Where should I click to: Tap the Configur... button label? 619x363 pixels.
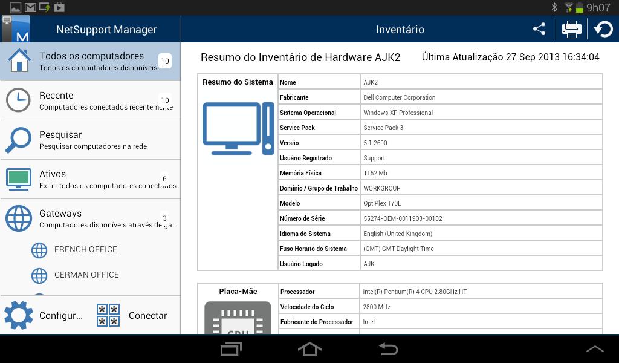pyautogui.click(x=61, y=316)
